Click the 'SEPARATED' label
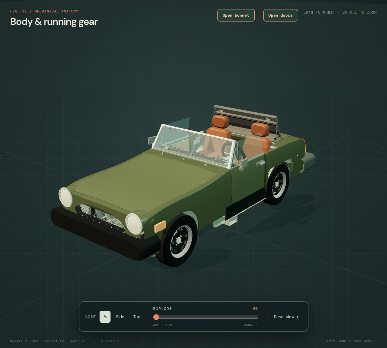Viewport: 387px width, 348px height. (x=249, y=325)
